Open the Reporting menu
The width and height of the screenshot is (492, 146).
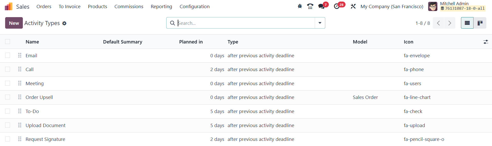click(161, 6)
